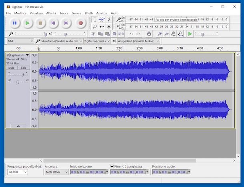244x187 pixels.
Task: Click the recording meter microphone icon
Action: tap(118, 20)
